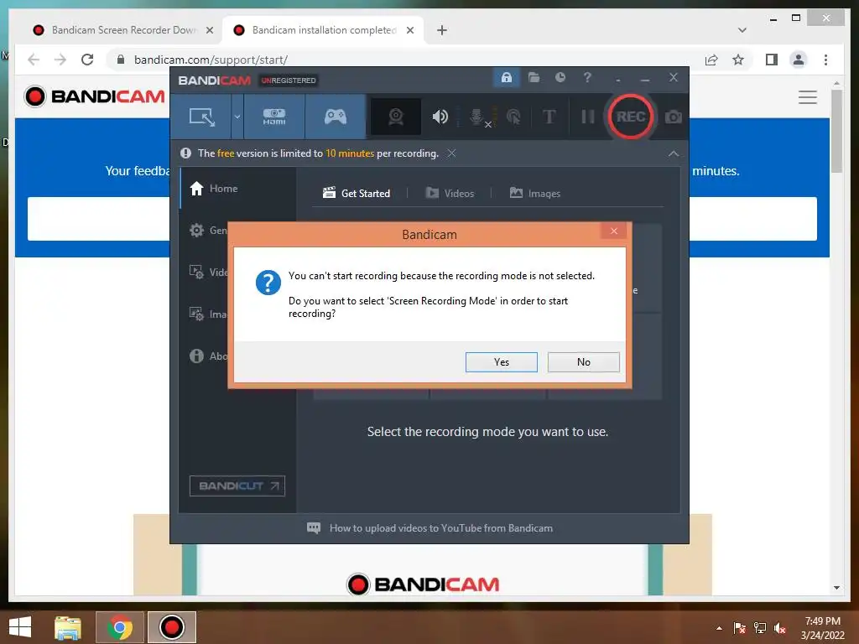Open a new Chrome tab
Viewport: 859px width, 644px height.
click(442, 30)
